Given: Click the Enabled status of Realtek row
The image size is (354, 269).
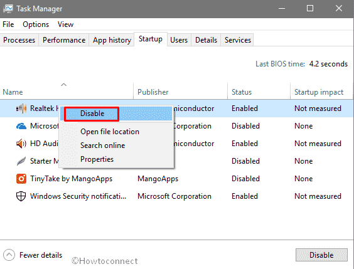Looking at the screenshot, I should click(245, 108).
